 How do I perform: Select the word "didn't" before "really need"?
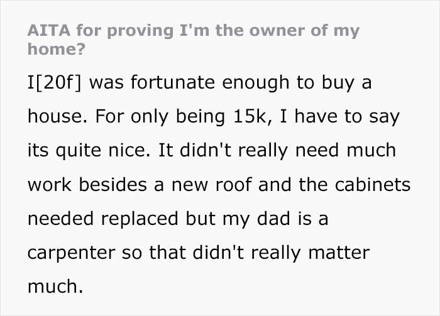pyautogui.click(x=206, y=150)
